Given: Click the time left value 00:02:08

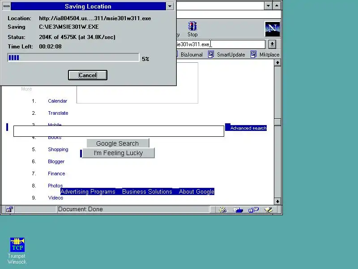Looking at the screenshot, I should tap(50, 47).
